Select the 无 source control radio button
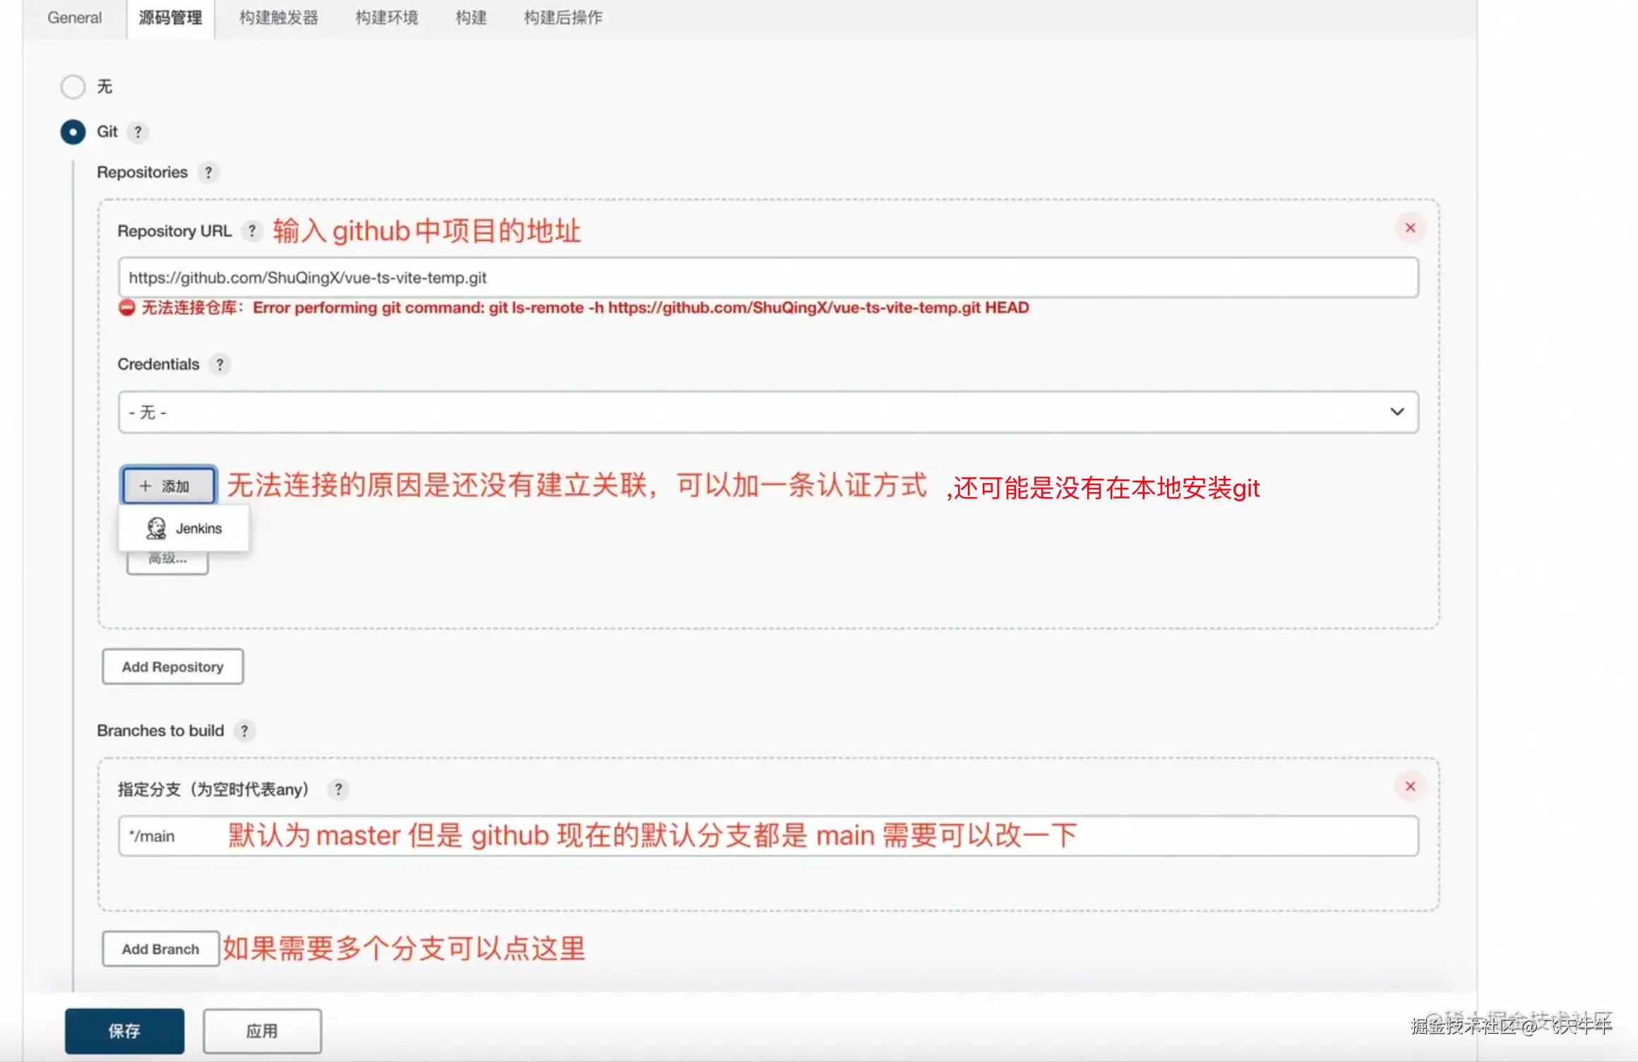The height and width of the screenshot is (1062, 1638). tap(73, 87)
